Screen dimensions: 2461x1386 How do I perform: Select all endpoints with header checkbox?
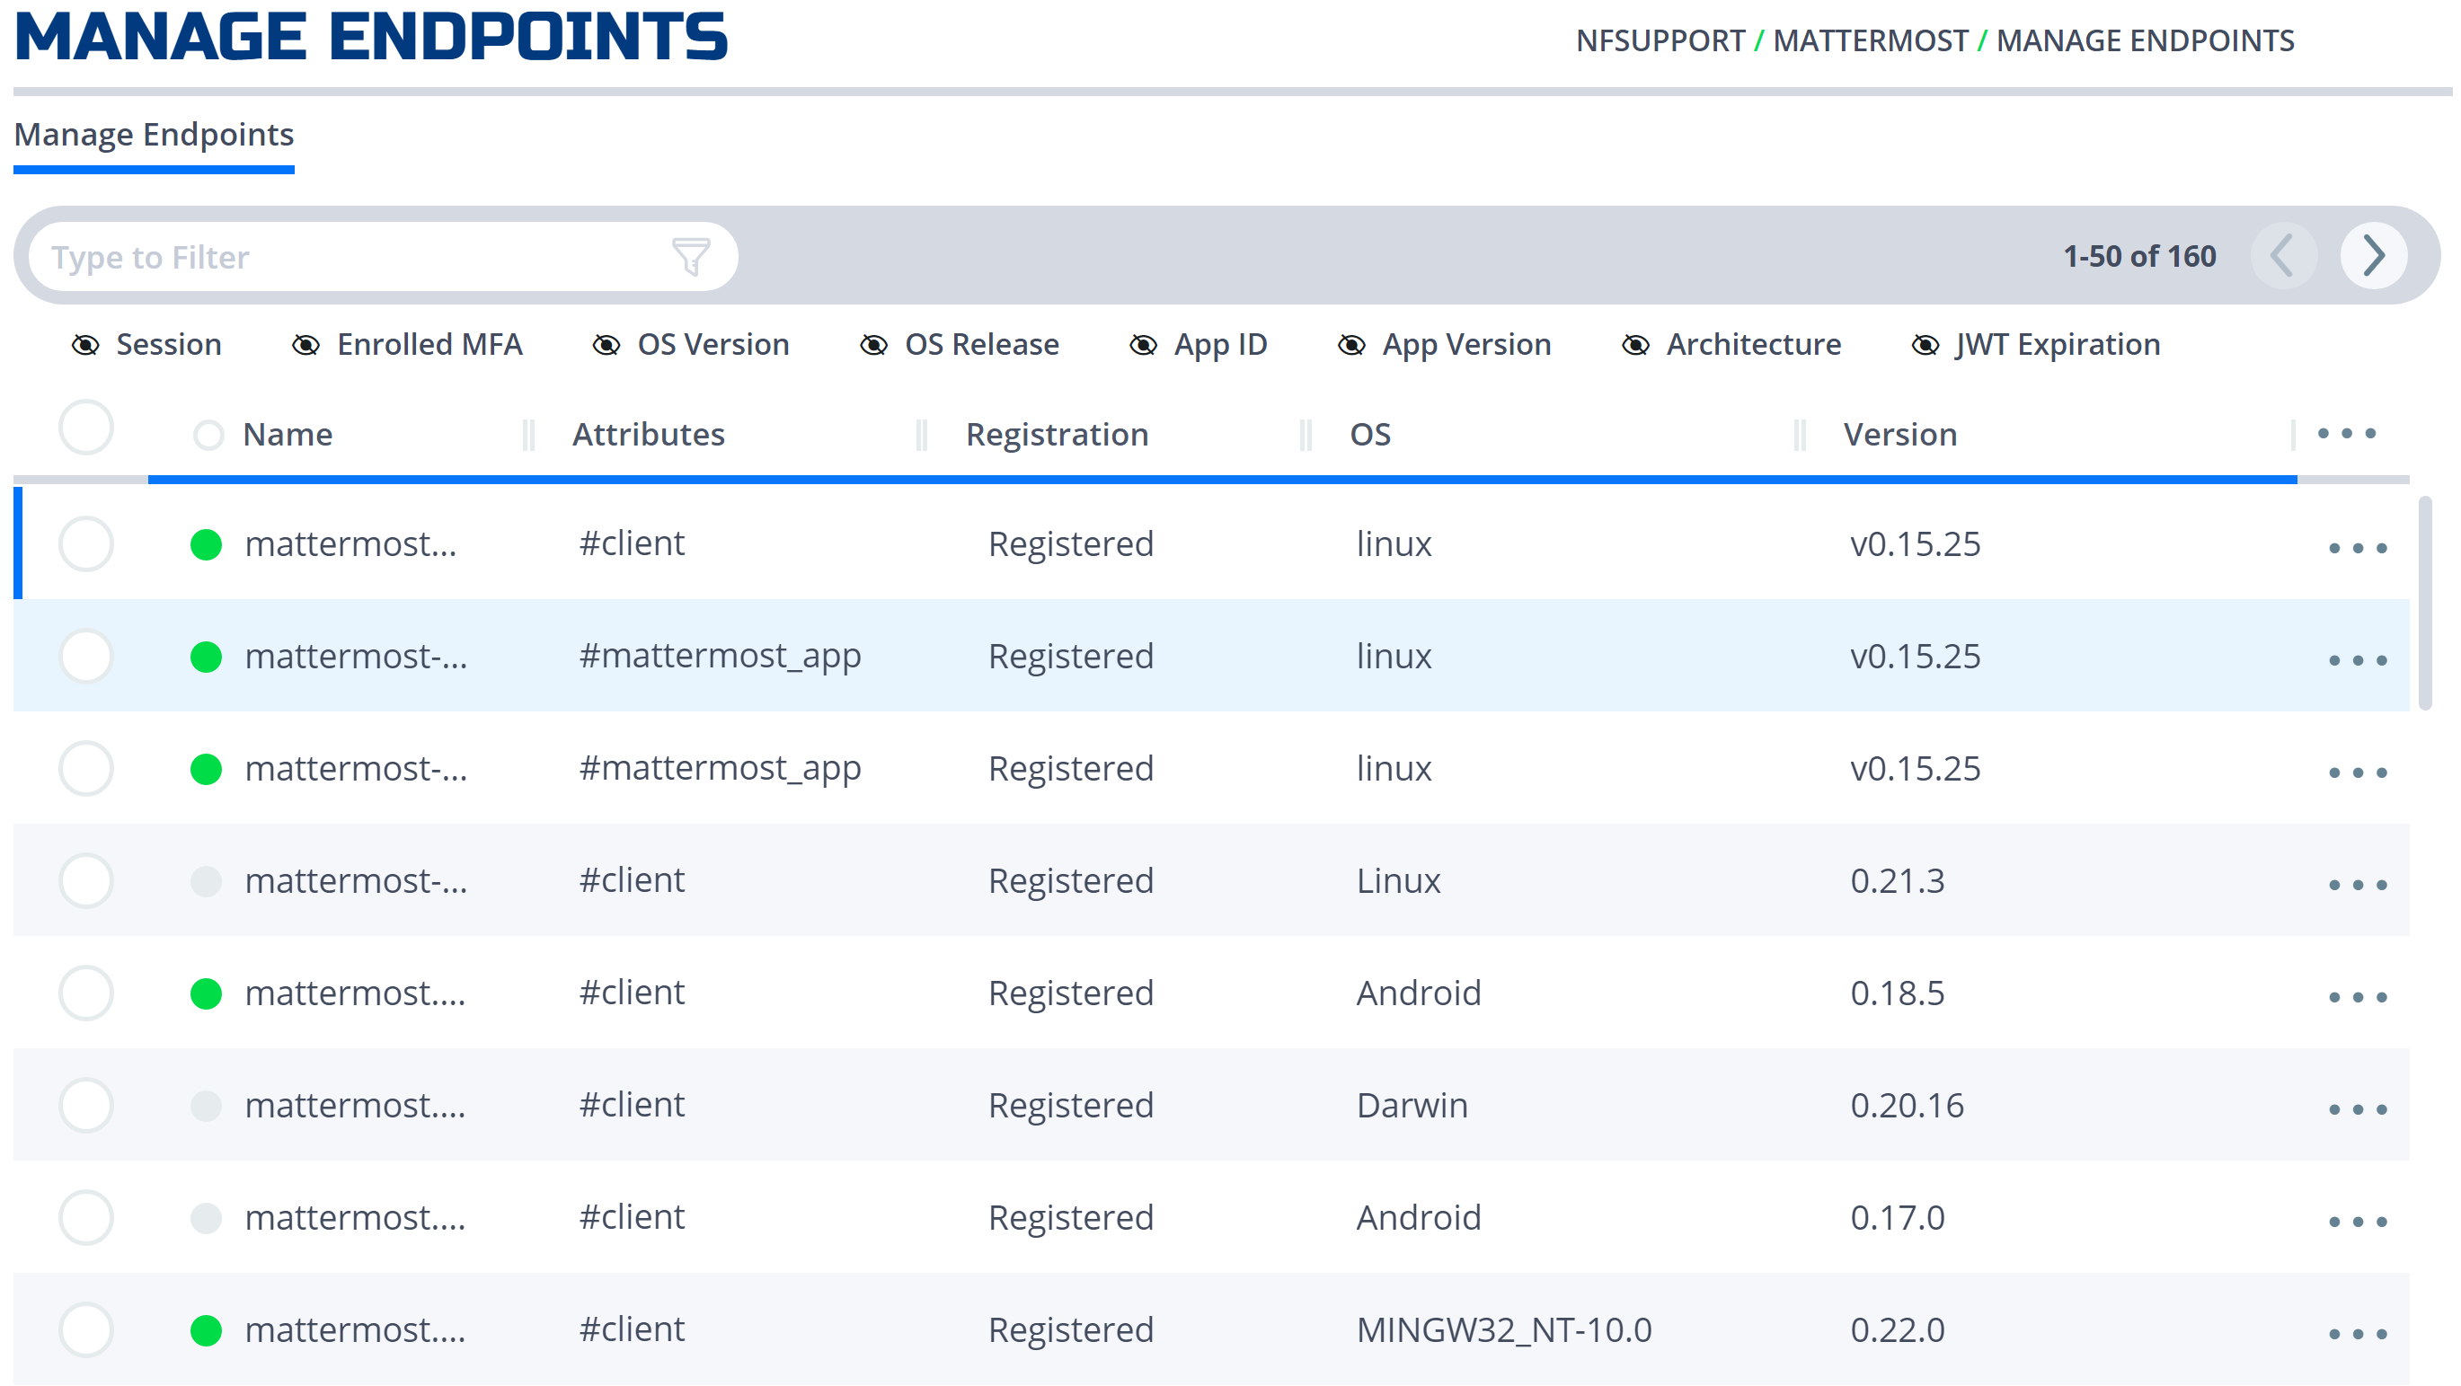click(86, 427)
